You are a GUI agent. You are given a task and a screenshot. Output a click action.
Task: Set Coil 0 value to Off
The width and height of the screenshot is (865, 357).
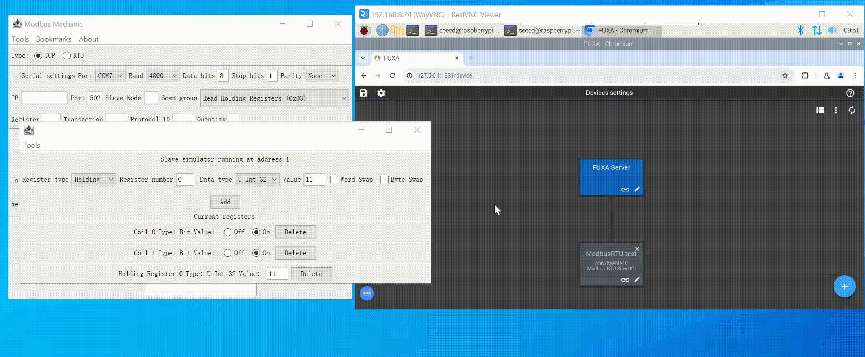coord(227,232)
